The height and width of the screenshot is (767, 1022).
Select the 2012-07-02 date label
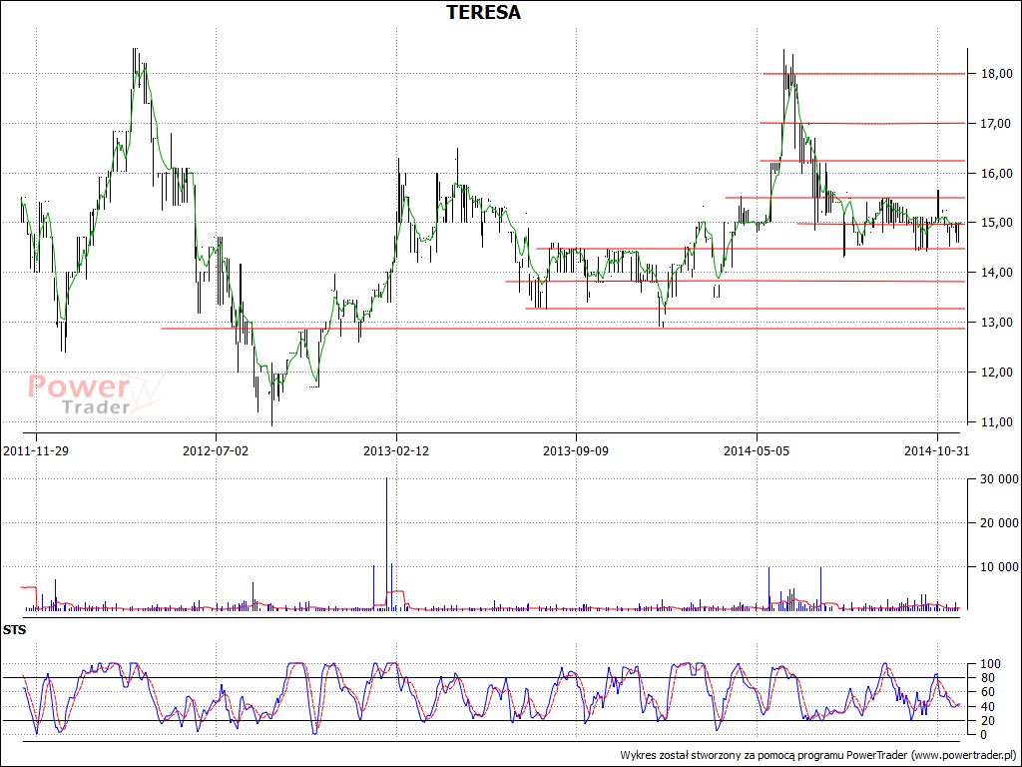216,450
